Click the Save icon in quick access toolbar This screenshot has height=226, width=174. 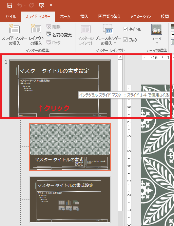point(10,5)
